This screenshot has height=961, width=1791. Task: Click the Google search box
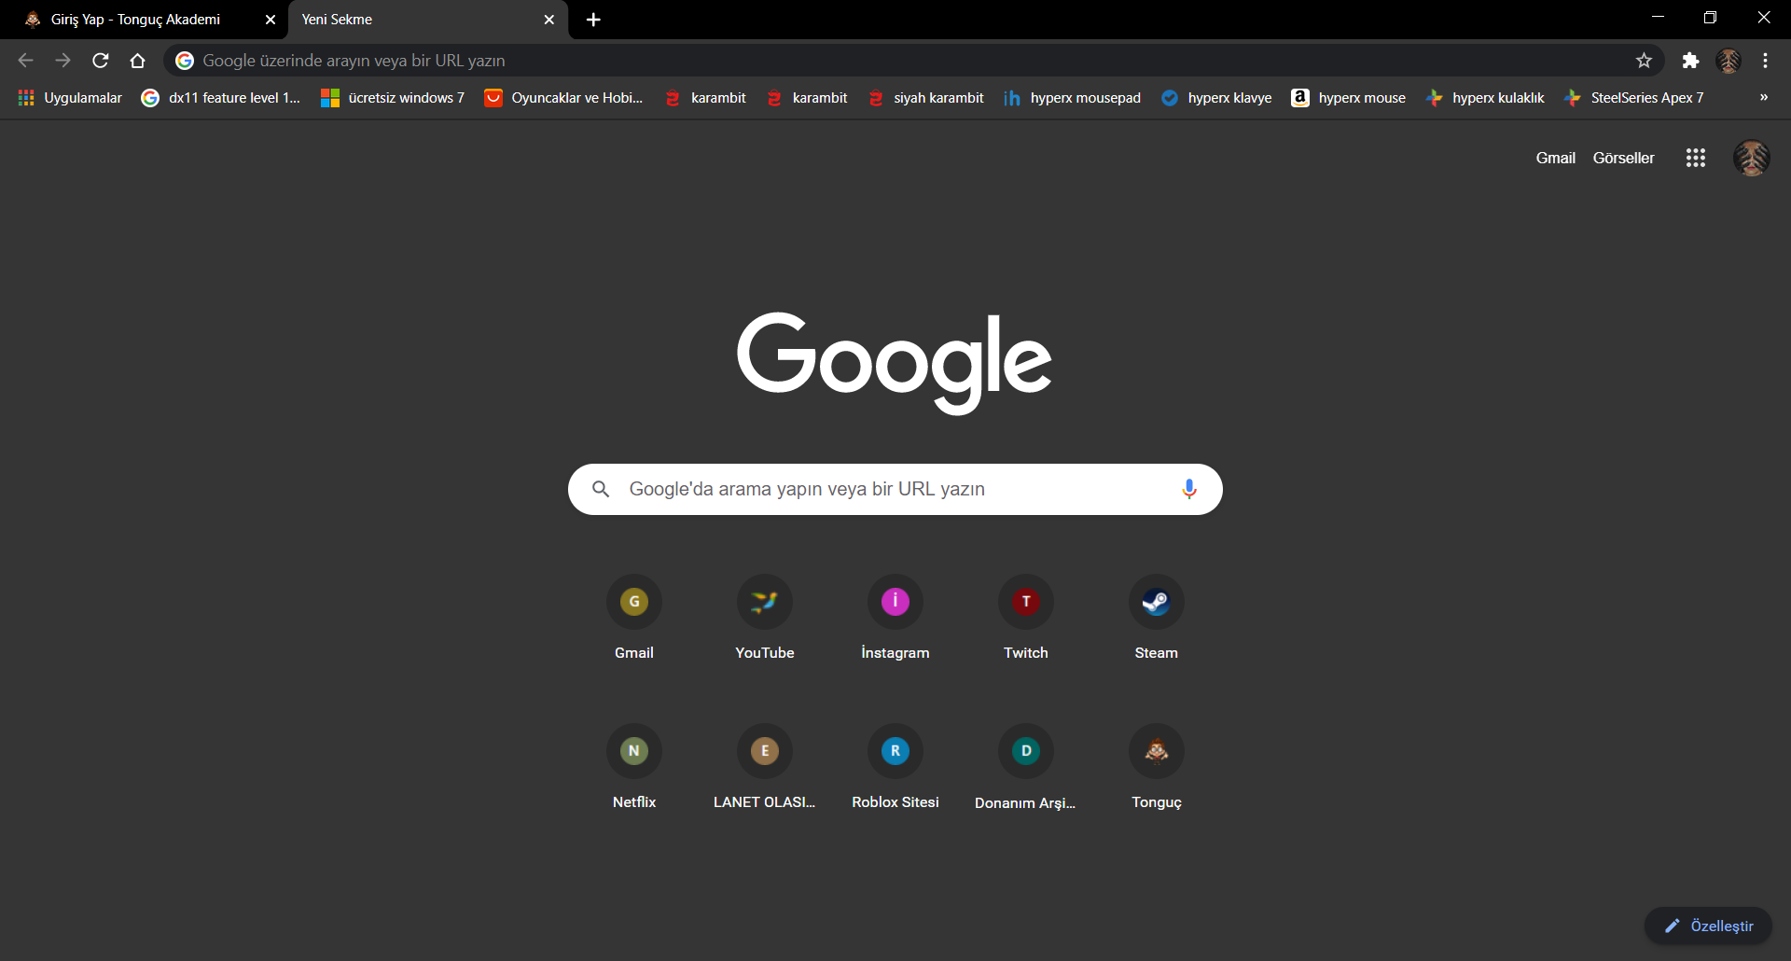click(895, 489)
